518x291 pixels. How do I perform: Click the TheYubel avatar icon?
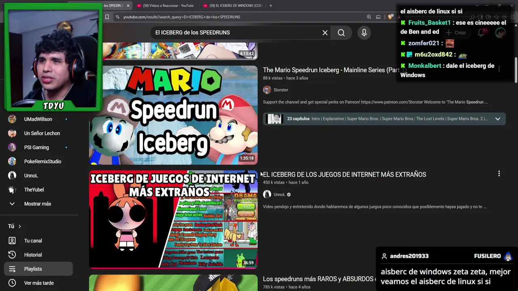12,190
